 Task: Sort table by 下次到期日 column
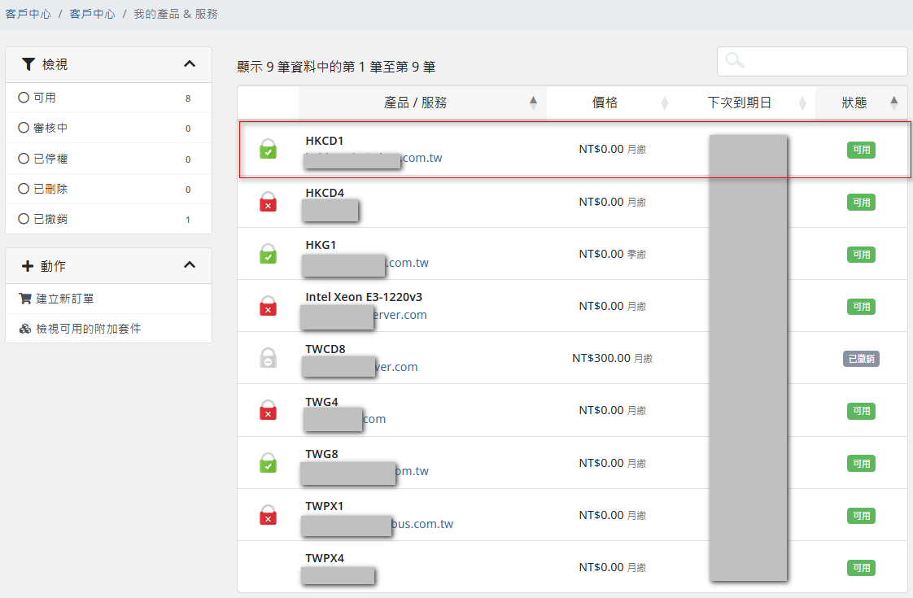tap(739, 103)
